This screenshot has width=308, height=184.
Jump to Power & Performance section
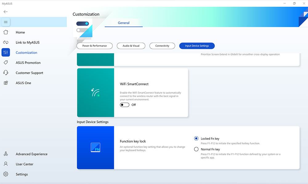point(95,46)
